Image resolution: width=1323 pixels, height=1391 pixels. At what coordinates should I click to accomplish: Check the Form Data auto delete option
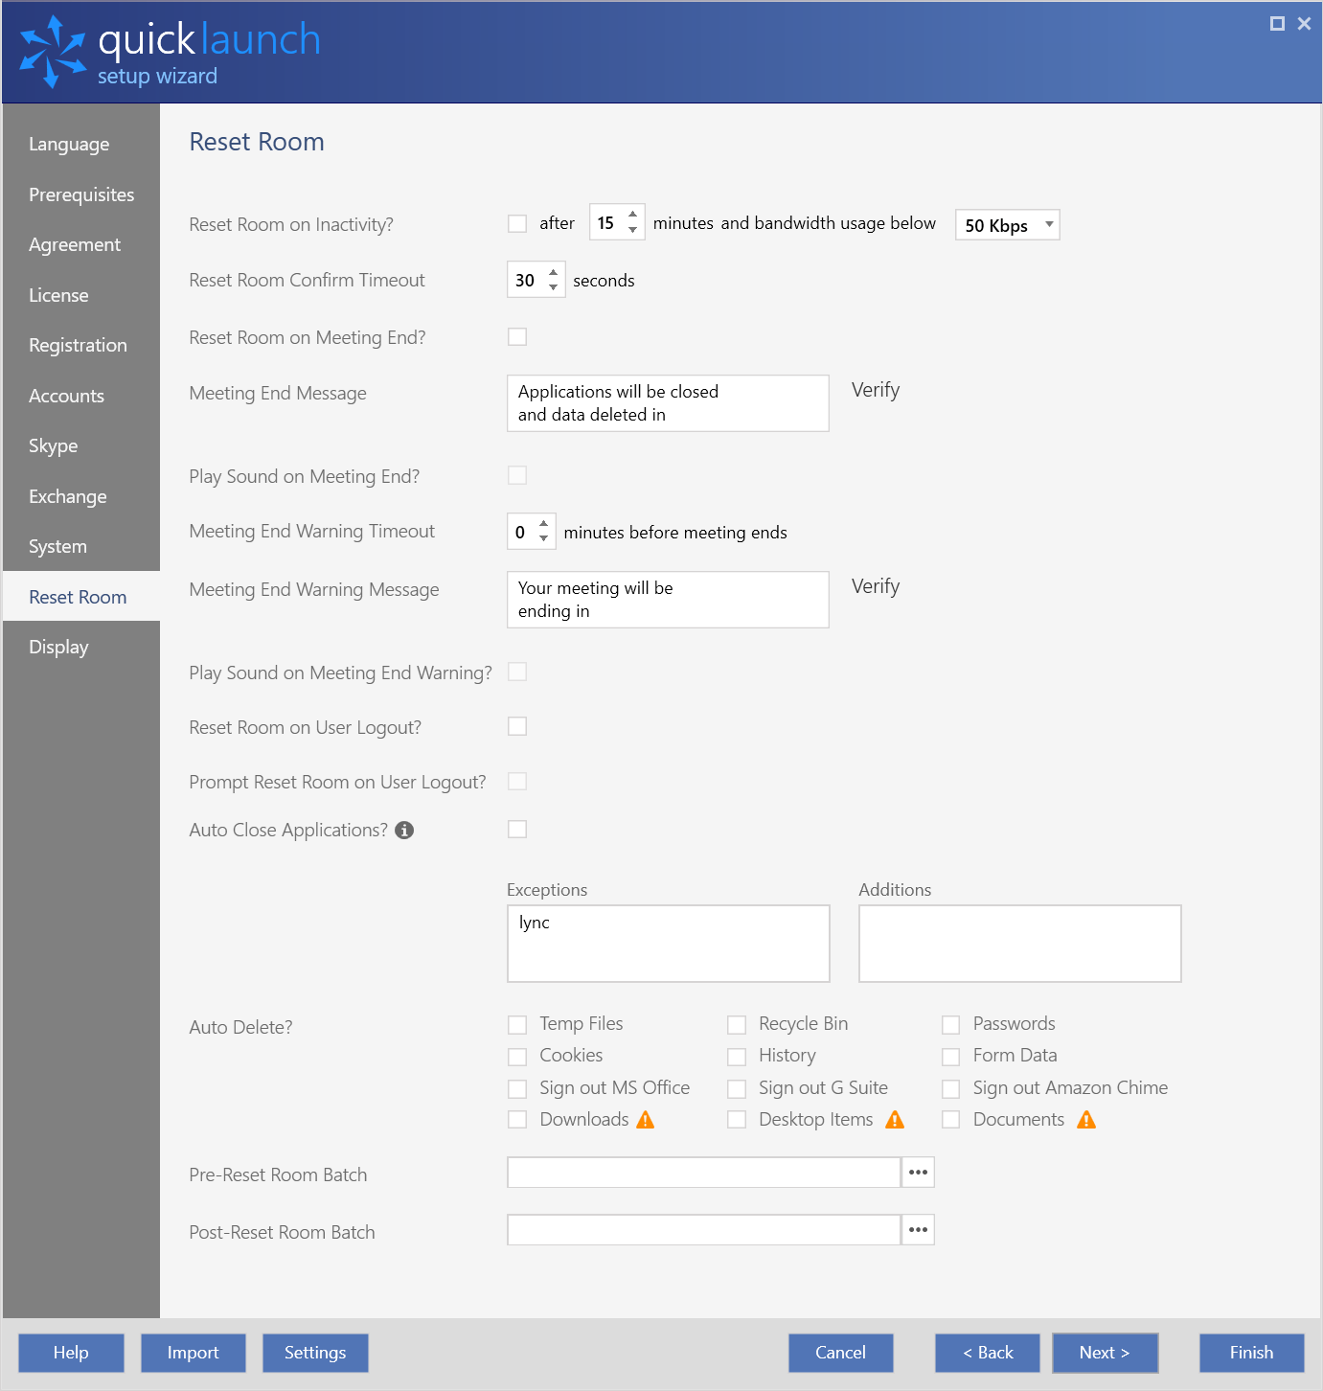coord(951,1057)
